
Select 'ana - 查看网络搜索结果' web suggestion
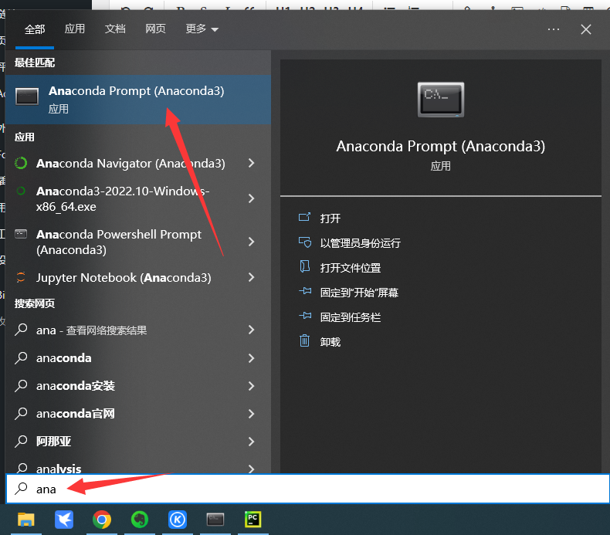(91, 330)
